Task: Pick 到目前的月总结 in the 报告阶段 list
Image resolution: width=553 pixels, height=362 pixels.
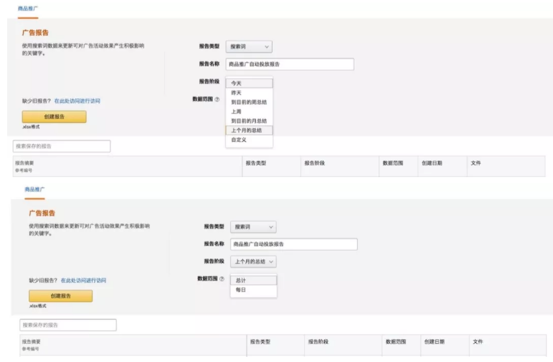Action: click(x=249, y=120)
